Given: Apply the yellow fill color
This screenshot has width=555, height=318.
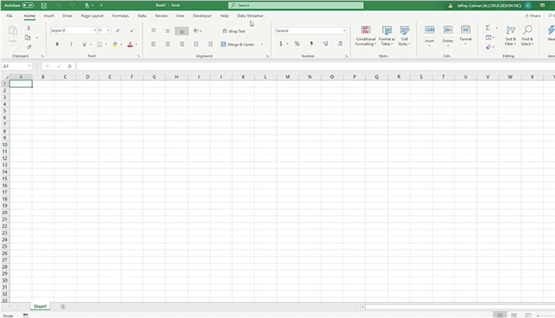Looking at the screenshot, I should point(115,44).
